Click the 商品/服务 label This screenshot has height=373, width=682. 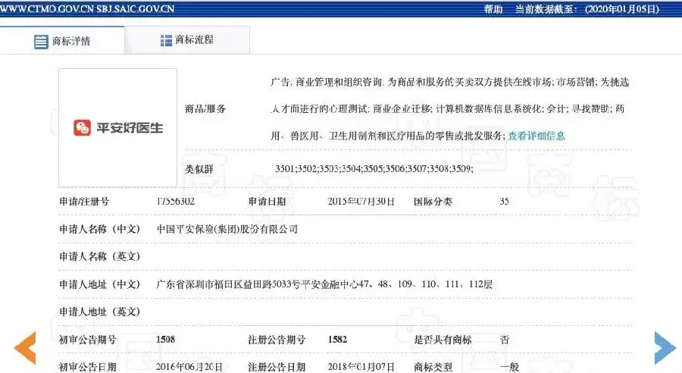pos(205,109)
